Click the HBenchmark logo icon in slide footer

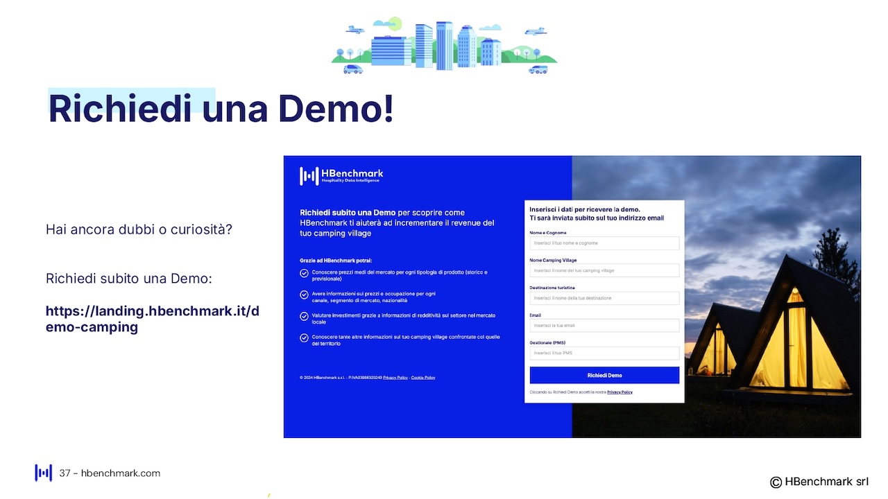point(44,473)
